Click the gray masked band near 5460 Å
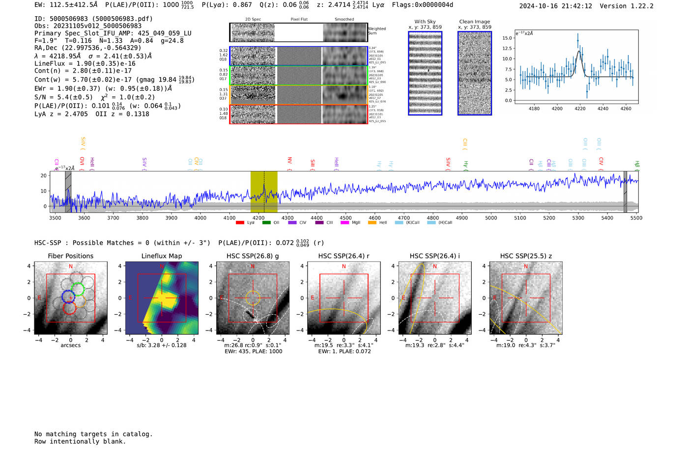The height and width of the screenshot is (468, 688). click(x=625, y=192)
